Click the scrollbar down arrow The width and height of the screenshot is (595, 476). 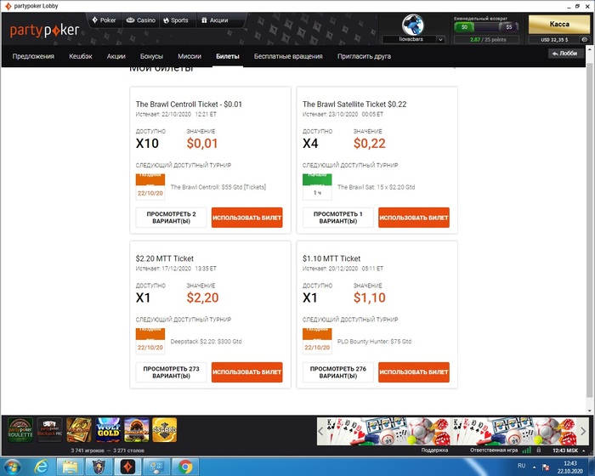[x=589, y=411]
